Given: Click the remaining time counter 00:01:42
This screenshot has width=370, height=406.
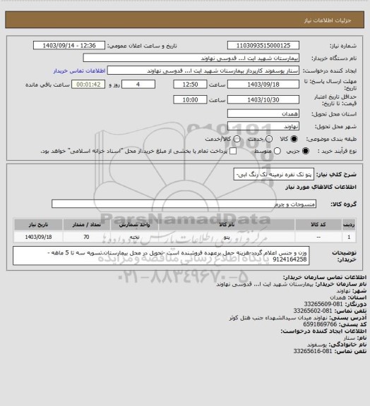Looking at the screenshot, I should click(x=88, y=85).
